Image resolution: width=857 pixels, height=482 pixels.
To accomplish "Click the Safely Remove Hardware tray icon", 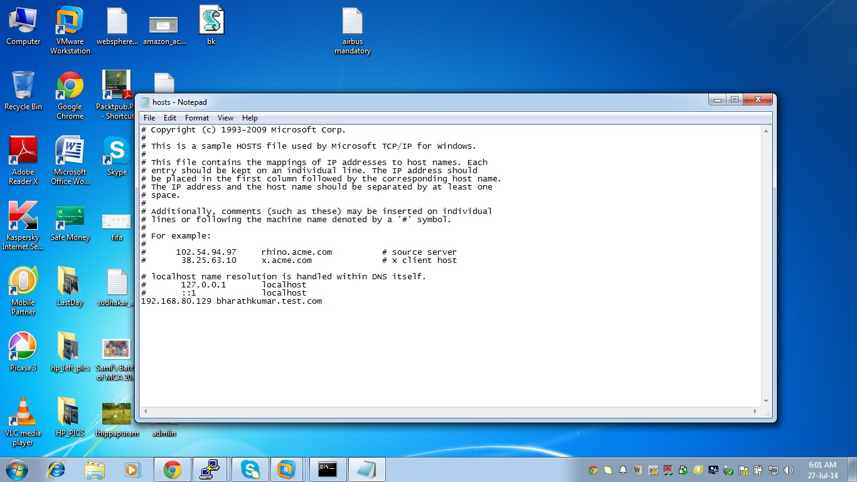I will [728, 470].
